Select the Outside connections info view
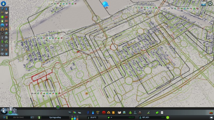This screenshot has width=214, height=120. pos(6,37)
